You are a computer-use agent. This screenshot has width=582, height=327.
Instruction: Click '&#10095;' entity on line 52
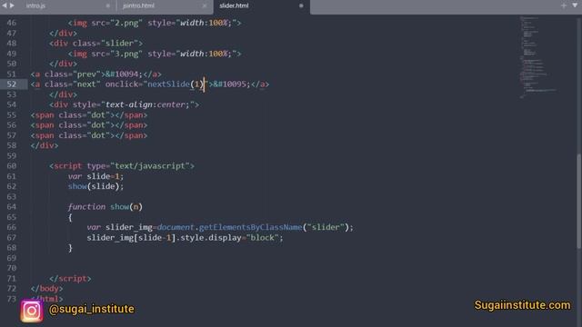tap(232, 84)
